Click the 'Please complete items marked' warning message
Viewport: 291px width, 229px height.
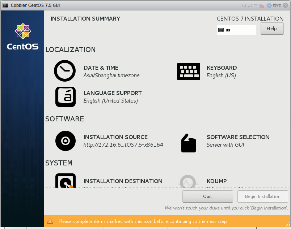click(143, 221)
